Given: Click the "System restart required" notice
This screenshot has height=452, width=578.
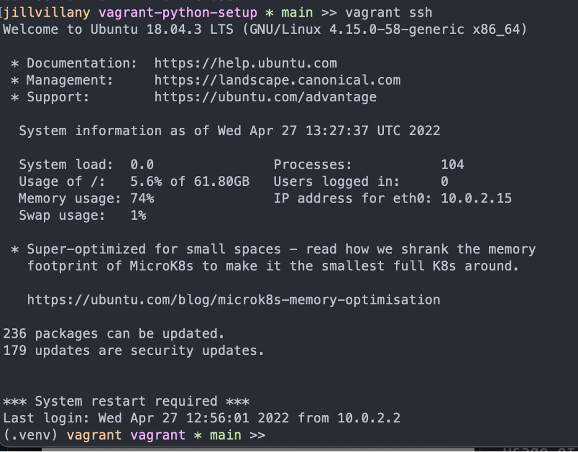Looking at the screenshot, I should 126,401.
